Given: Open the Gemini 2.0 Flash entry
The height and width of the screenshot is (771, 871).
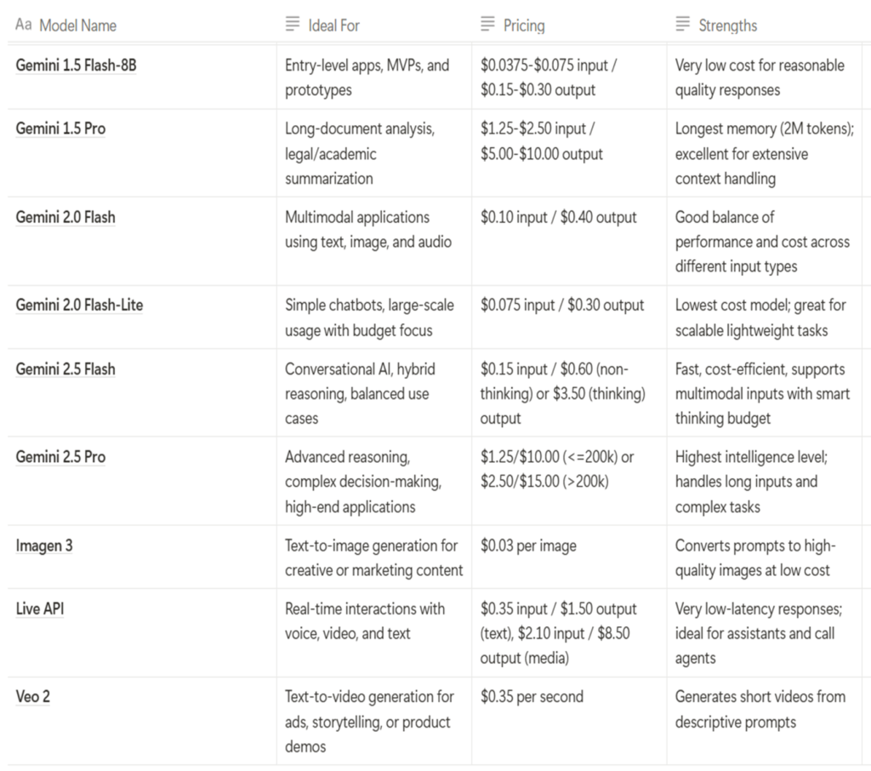Looking at the screenshot, I should [x=65, y=217].
